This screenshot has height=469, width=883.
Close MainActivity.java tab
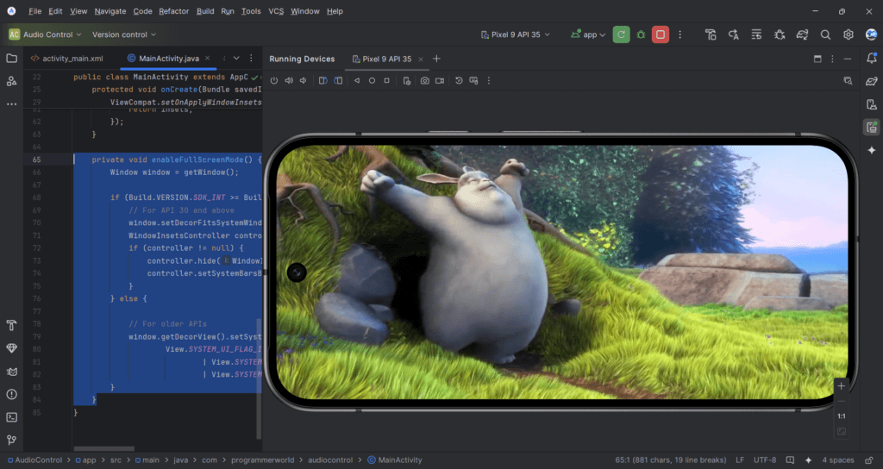point(207,58)
